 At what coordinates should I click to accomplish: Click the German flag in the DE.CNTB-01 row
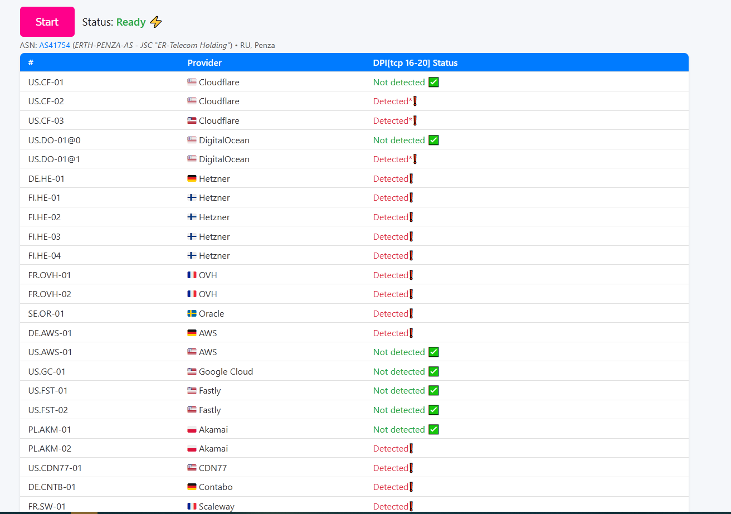click(192, 487)
